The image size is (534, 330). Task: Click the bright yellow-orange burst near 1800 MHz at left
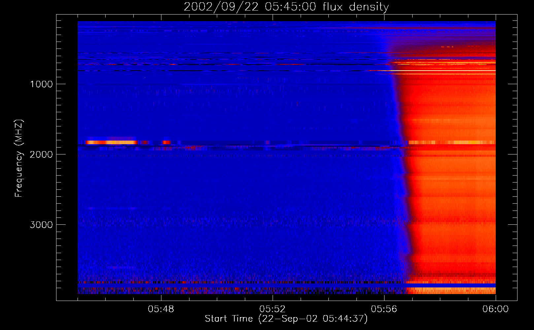click(111, 142)
